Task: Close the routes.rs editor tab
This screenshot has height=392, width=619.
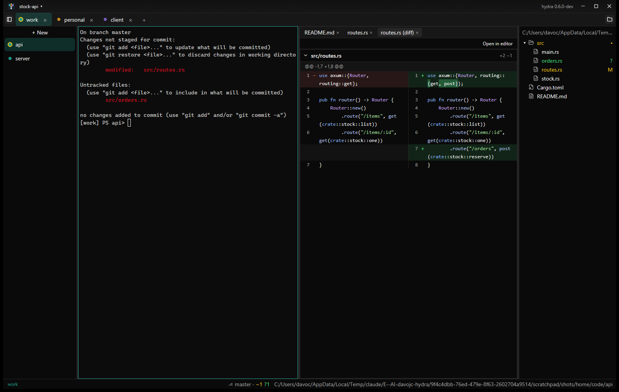Action: tap(371, 33)
